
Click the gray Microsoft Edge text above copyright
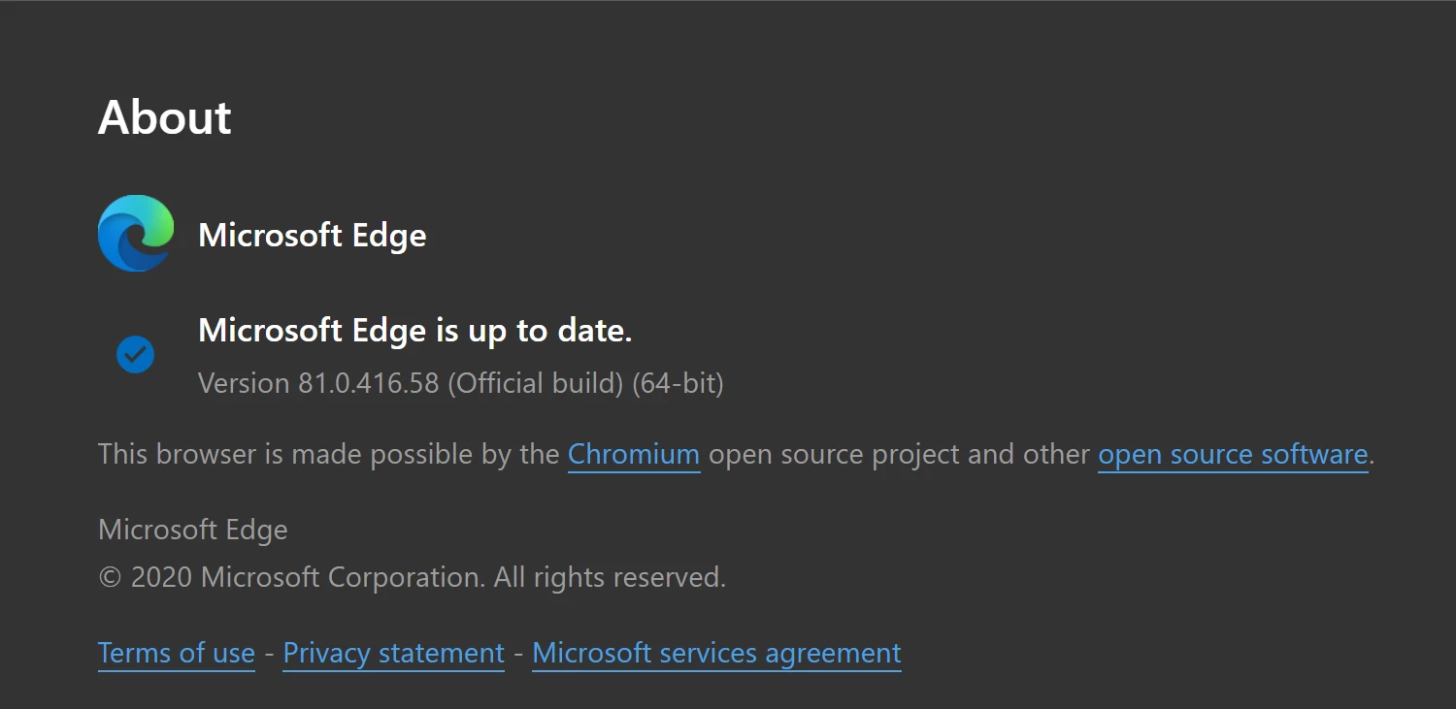(193, 530)
